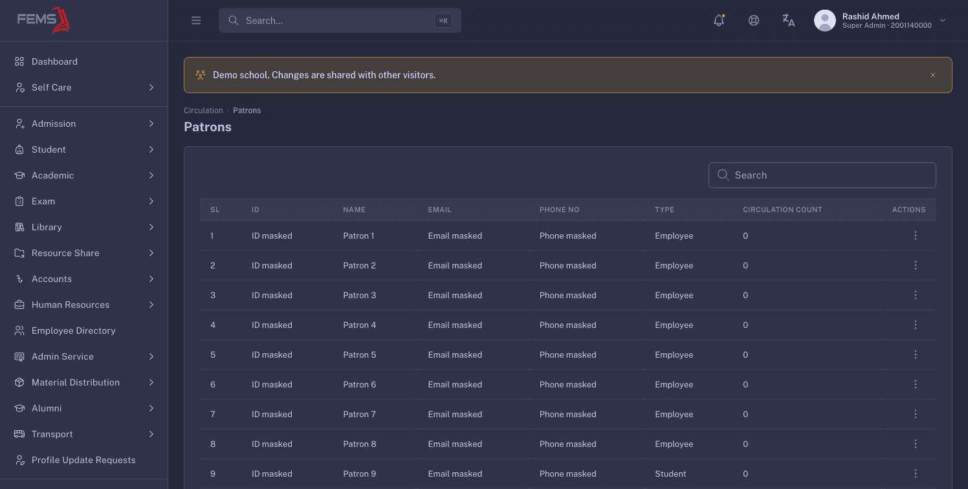Open actions menu for Patron 9
Screen dimensions: 968x489
tap(916, 473)
